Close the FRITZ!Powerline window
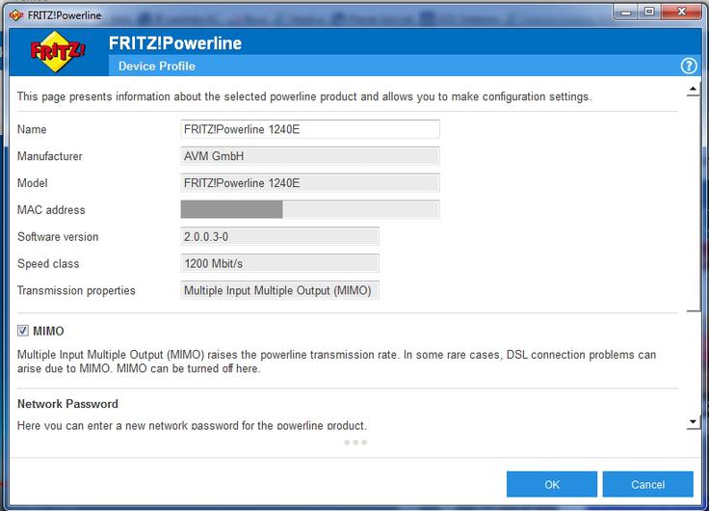 (681, 13)
